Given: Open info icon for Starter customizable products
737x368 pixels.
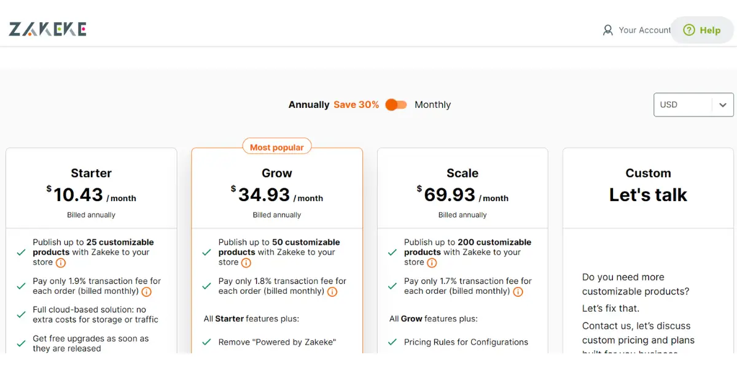Looking at the screenshot, I should pos(61,263).
